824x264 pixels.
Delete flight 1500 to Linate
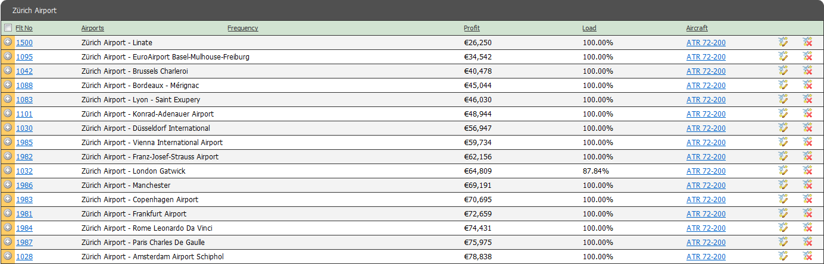[807, 42]
